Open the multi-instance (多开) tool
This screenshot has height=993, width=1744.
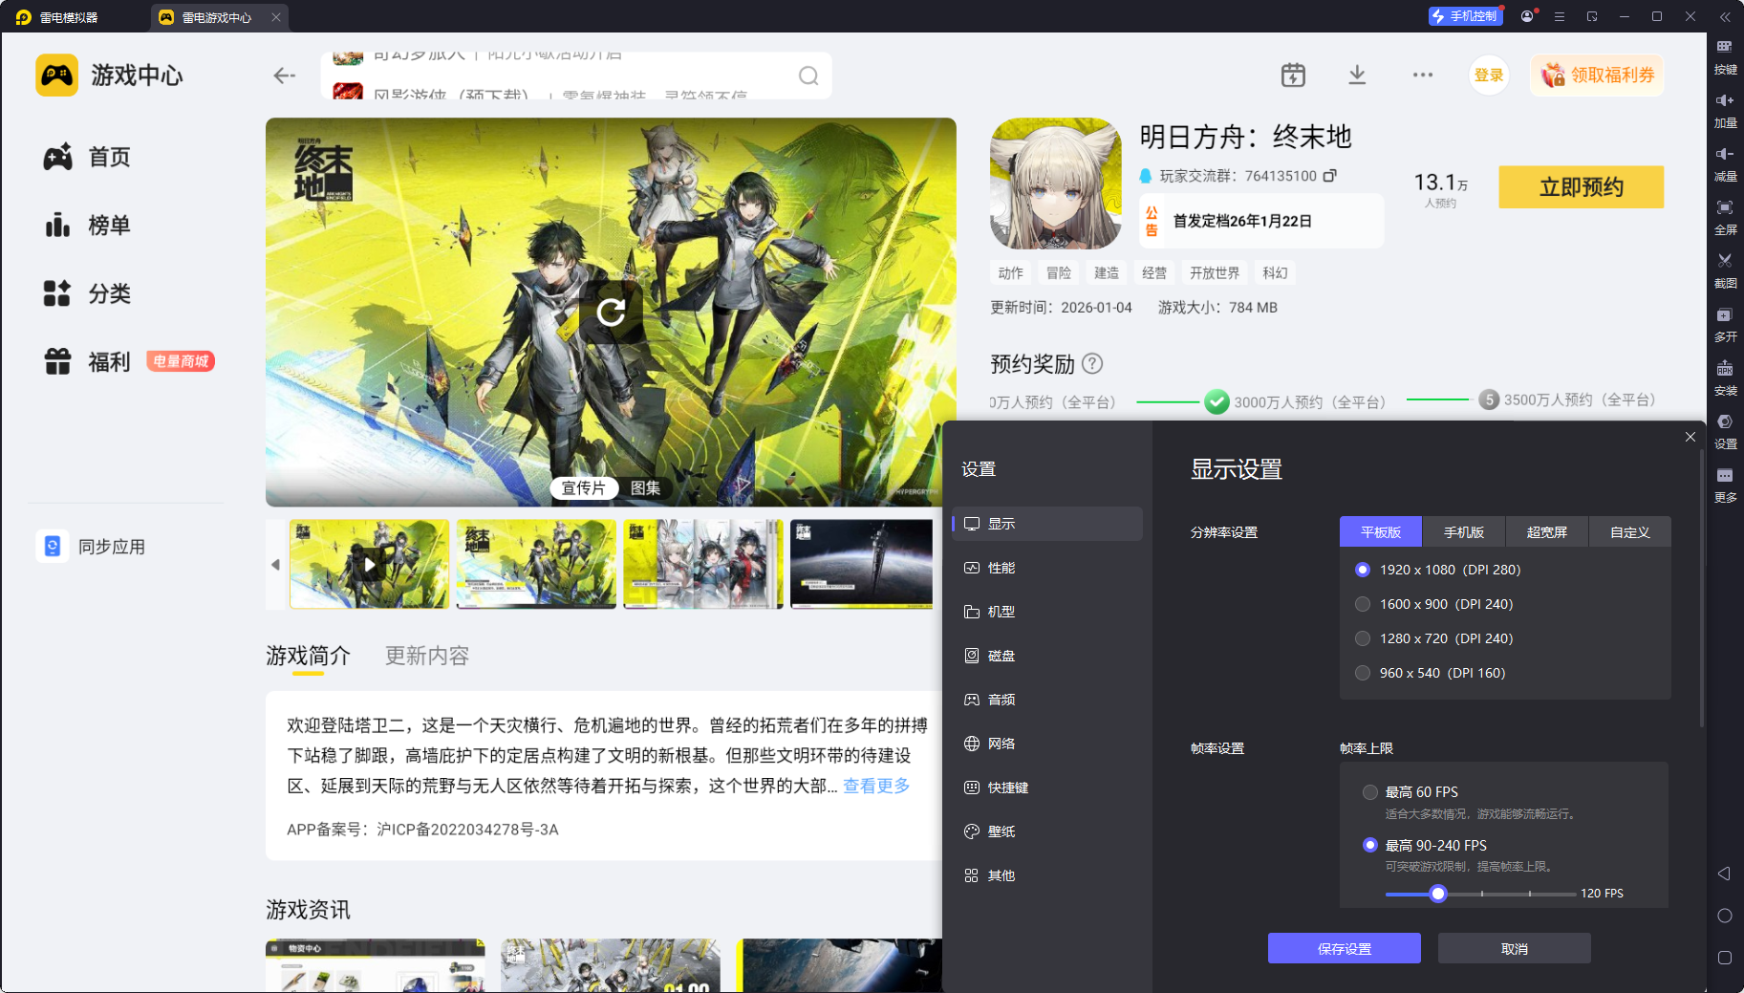point(1725,315)
